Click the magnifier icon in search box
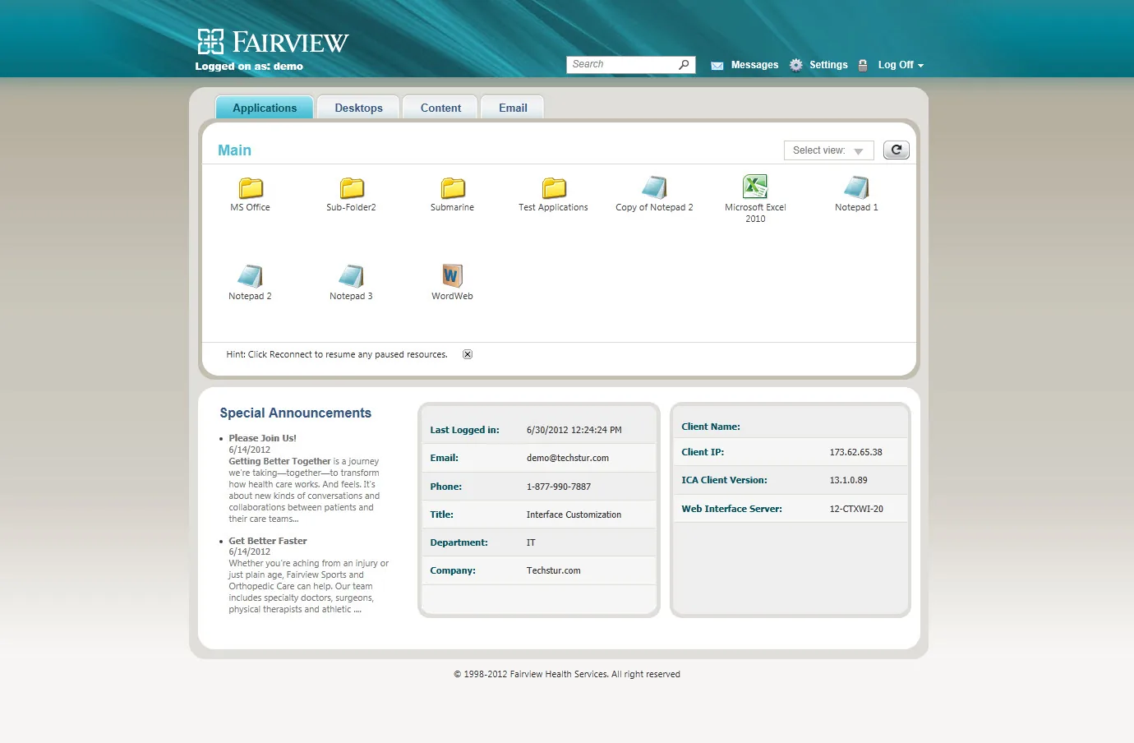1134x743 pixels. tap(684, 65)
